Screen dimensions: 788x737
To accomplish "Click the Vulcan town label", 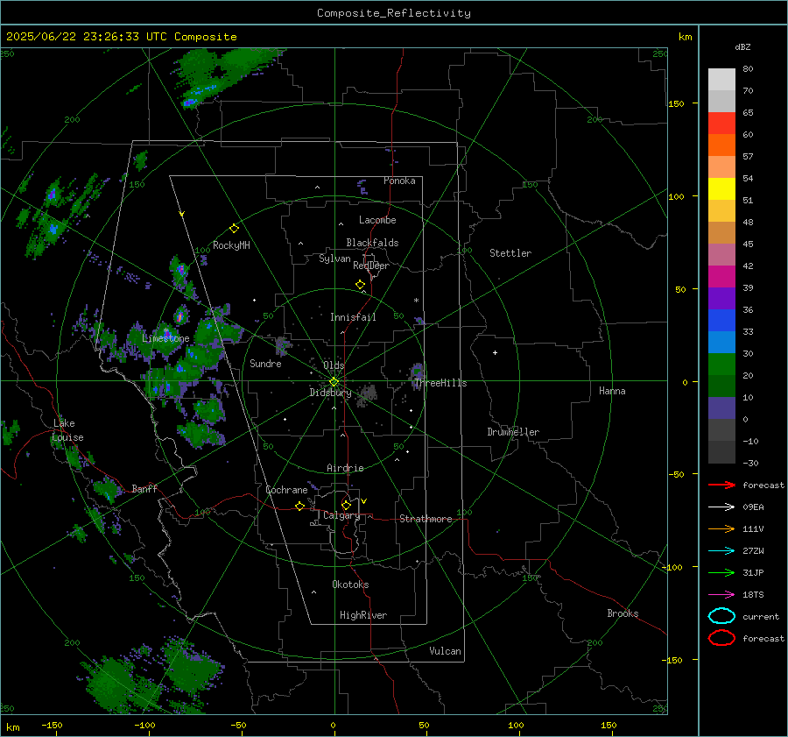I will point(445,651).
